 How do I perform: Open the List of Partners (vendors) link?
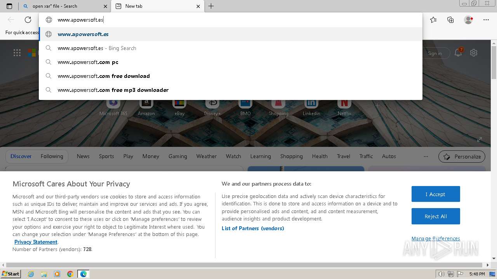click(x=253, y=228)
